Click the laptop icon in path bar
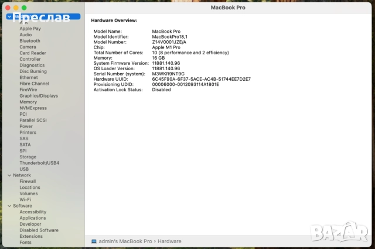375x249 pixels. tap(94, 241)
